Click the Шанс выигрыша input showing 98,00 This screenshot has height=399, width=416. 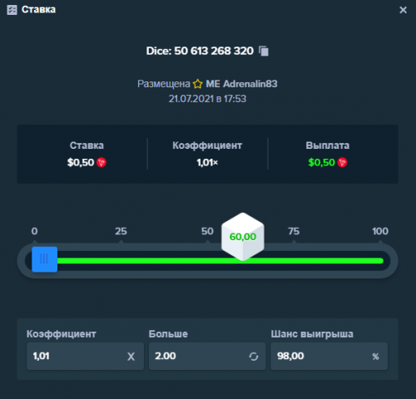[x=329, y=357]
